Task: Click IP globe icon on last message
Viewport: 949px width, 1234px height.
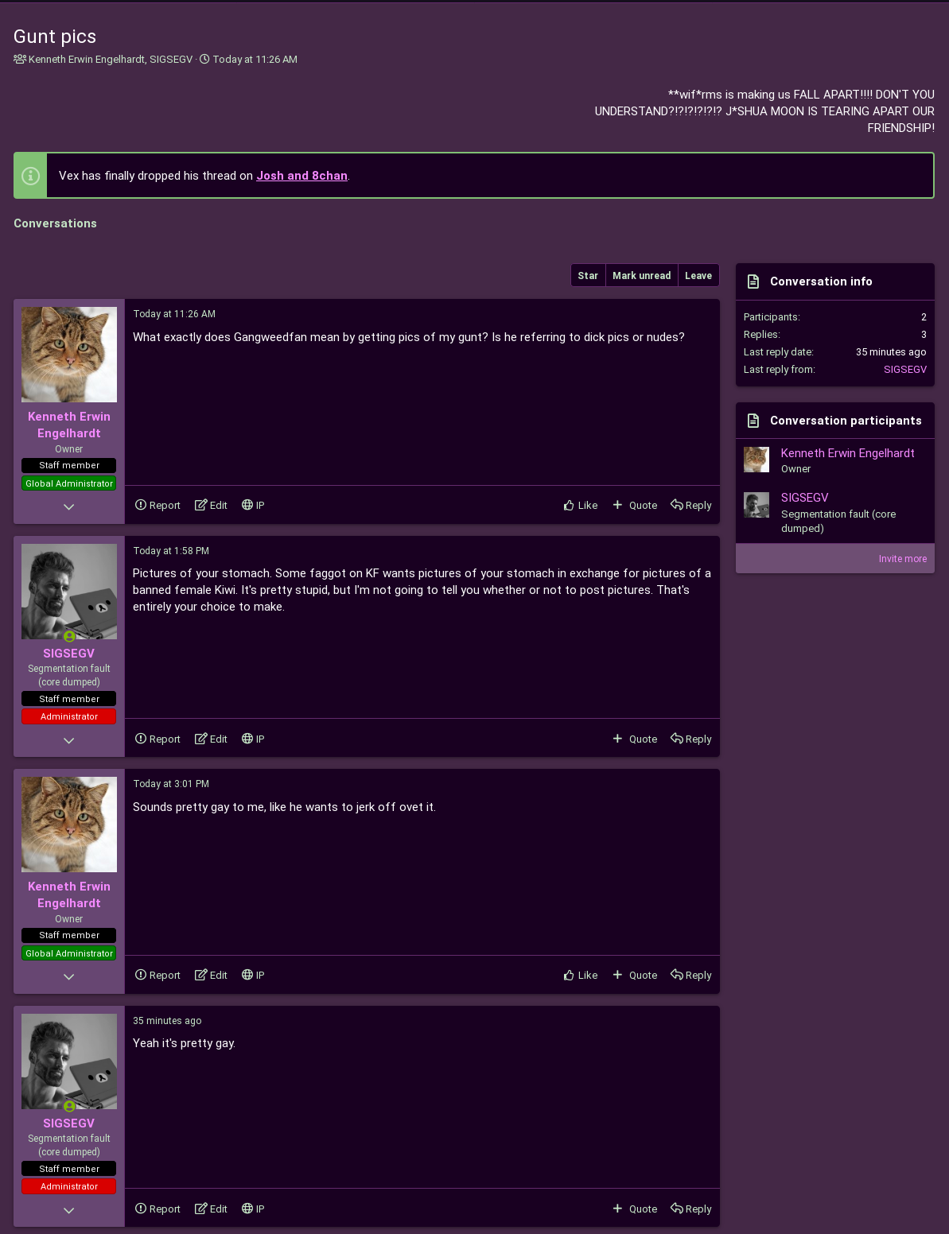Action: [x=247, y=1209]
